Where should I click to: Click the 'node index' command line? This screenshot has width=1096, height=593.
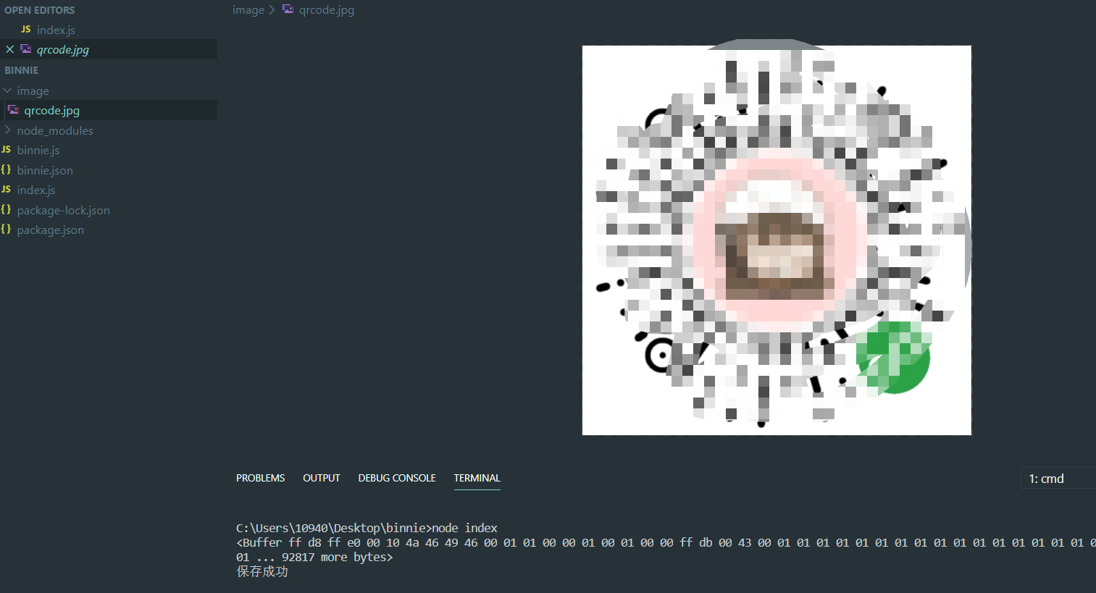pyautogui.click(x=367, y=528)
